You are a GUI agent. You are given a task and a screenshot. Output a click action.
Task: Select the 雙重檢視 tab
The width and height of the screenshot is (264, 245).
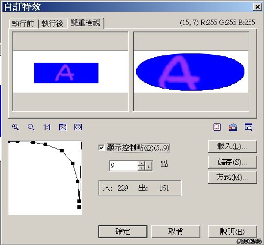point(86,23)
